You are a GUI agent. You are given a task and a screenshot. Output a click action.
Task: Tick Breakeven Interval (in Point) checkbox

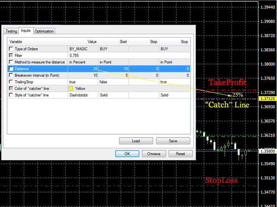tap(11, 75)
